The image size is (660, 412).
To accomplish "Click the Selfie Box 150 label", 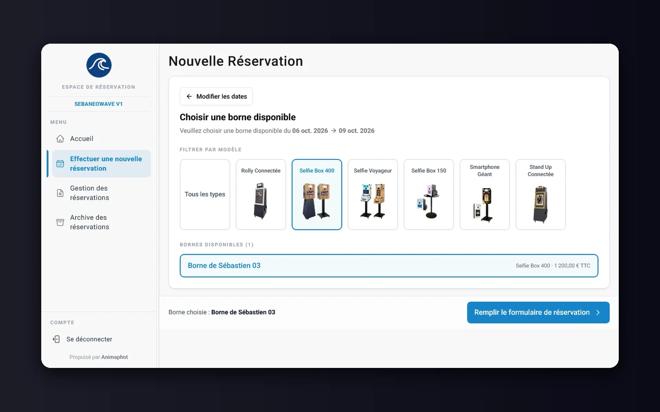I will [x=429, y=171].
